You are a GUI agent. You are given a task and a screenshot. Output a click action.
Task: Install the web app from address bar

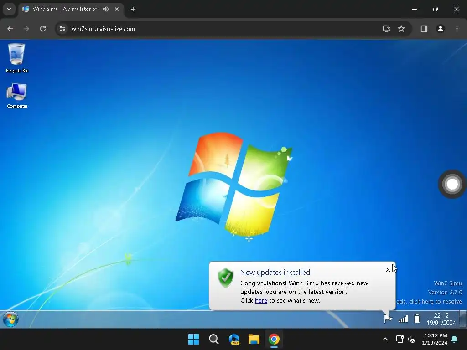[x=387, y=29]
